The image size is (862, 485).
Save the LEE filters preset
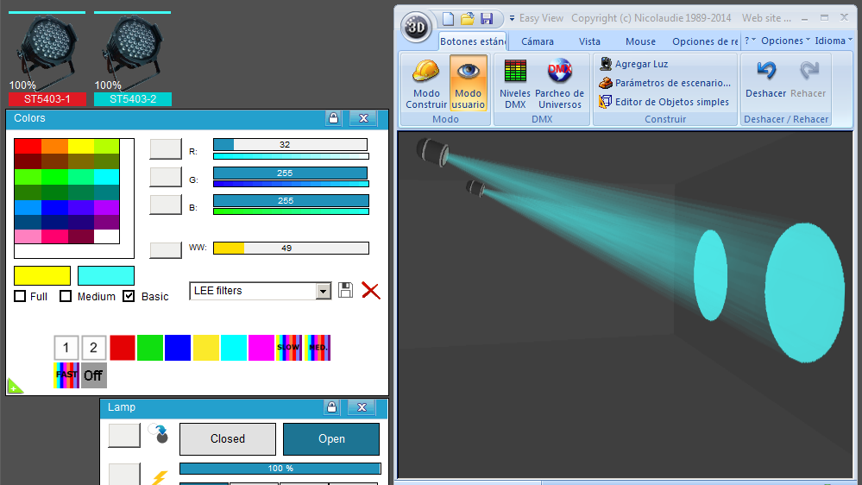345,290
